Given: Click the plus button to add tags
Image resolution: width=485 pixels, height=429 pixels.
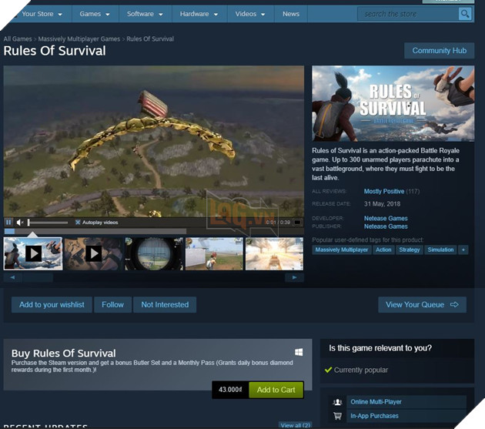Looking at the screenshot, I should (463, 250).
